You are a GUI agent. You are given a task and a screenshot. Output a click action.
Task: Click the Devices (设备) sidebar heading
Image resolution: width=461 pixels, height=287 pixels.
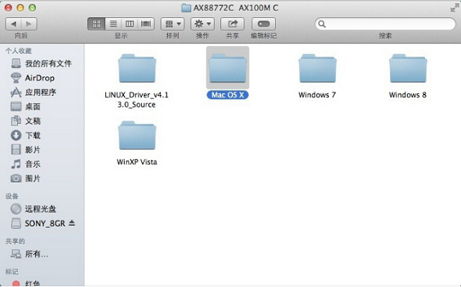click(12, 196)
